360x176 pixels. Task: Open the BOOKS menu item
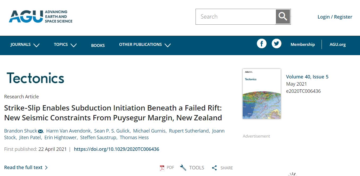tap(98, 45)
